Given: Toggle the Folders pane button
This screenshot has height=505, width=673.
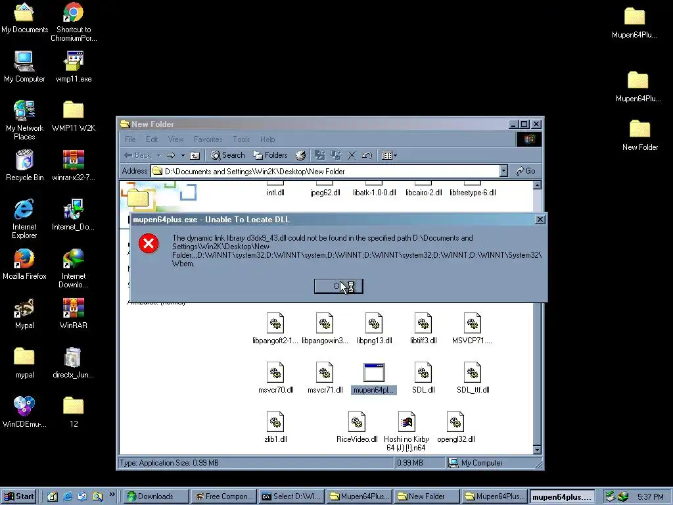Looking at the screenshot, I should (x=270, y=155).
